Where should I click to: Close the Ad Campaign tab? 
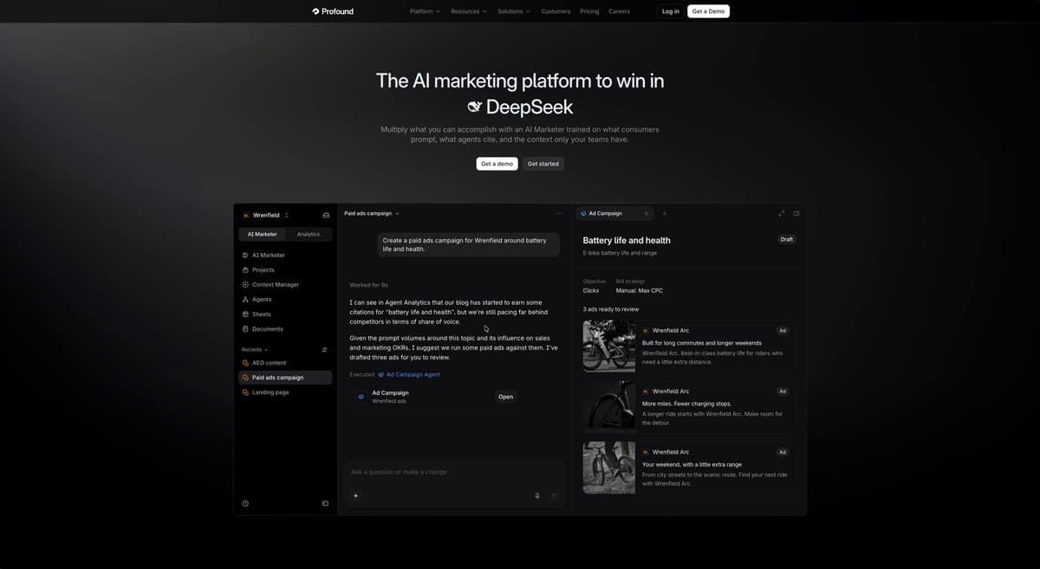pos(646,213)
